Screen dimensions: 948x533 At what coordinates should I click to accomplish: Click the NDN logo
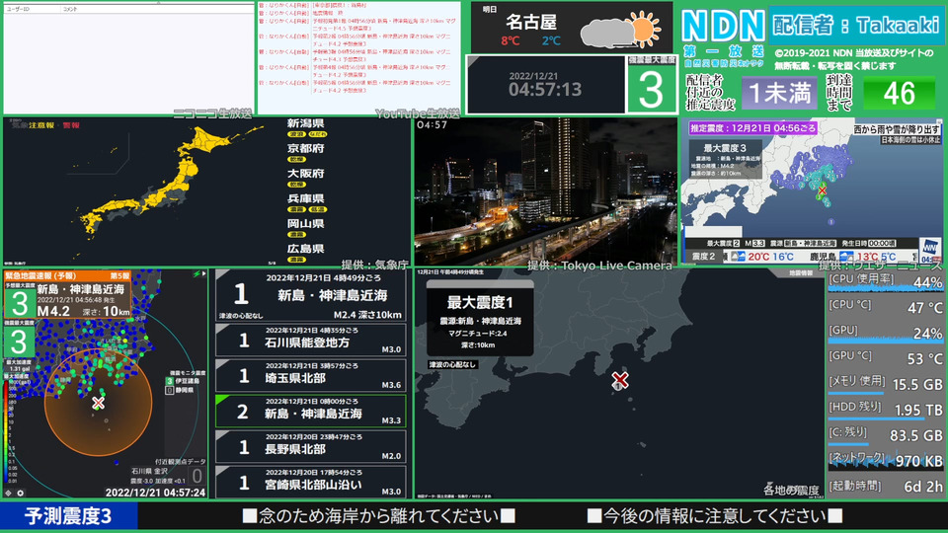tap(723, 26)
